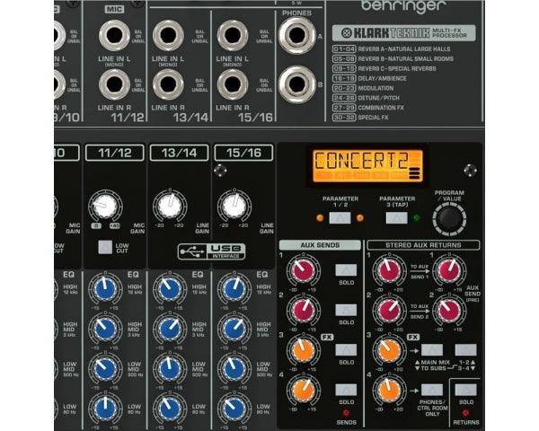Click the LOW 80 Hz EQ knob of channel 11/12
This screenshot has height=431, width=539.
coord(105,409)
